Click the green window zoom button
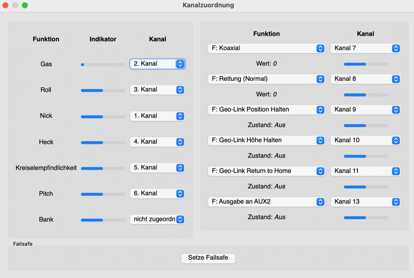Screen dimensions: 414x278 pos(25,5)
